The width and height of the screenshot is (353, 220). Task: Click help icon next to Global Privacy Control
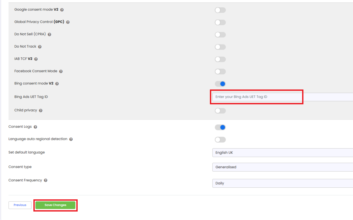coord(68,22)
